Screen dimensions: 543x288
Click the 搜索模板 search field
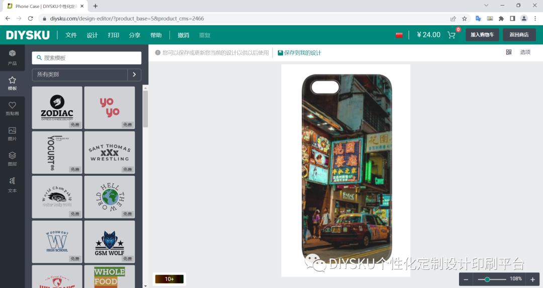[86, 57]
